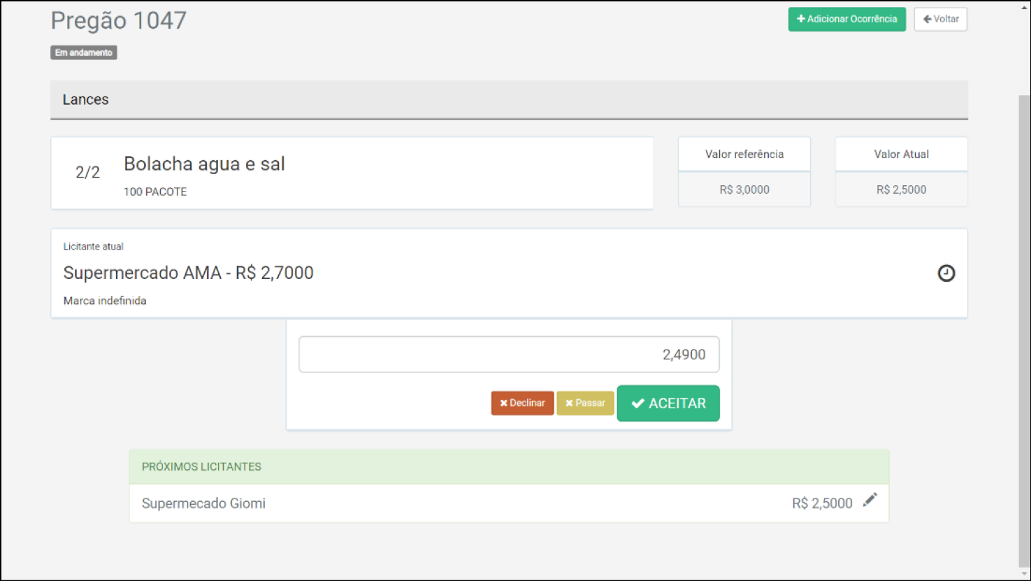Click the yellow Passar button
The image size is (1031, 581).
pos(585,403)
